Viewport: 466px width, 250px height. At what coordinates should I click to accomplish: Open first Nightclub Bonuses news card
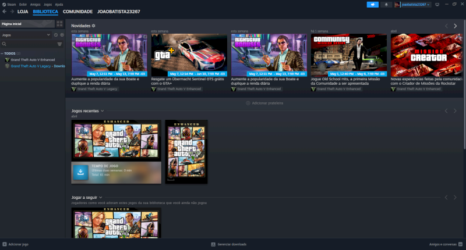pyautogui.click(x=109, y=55)
